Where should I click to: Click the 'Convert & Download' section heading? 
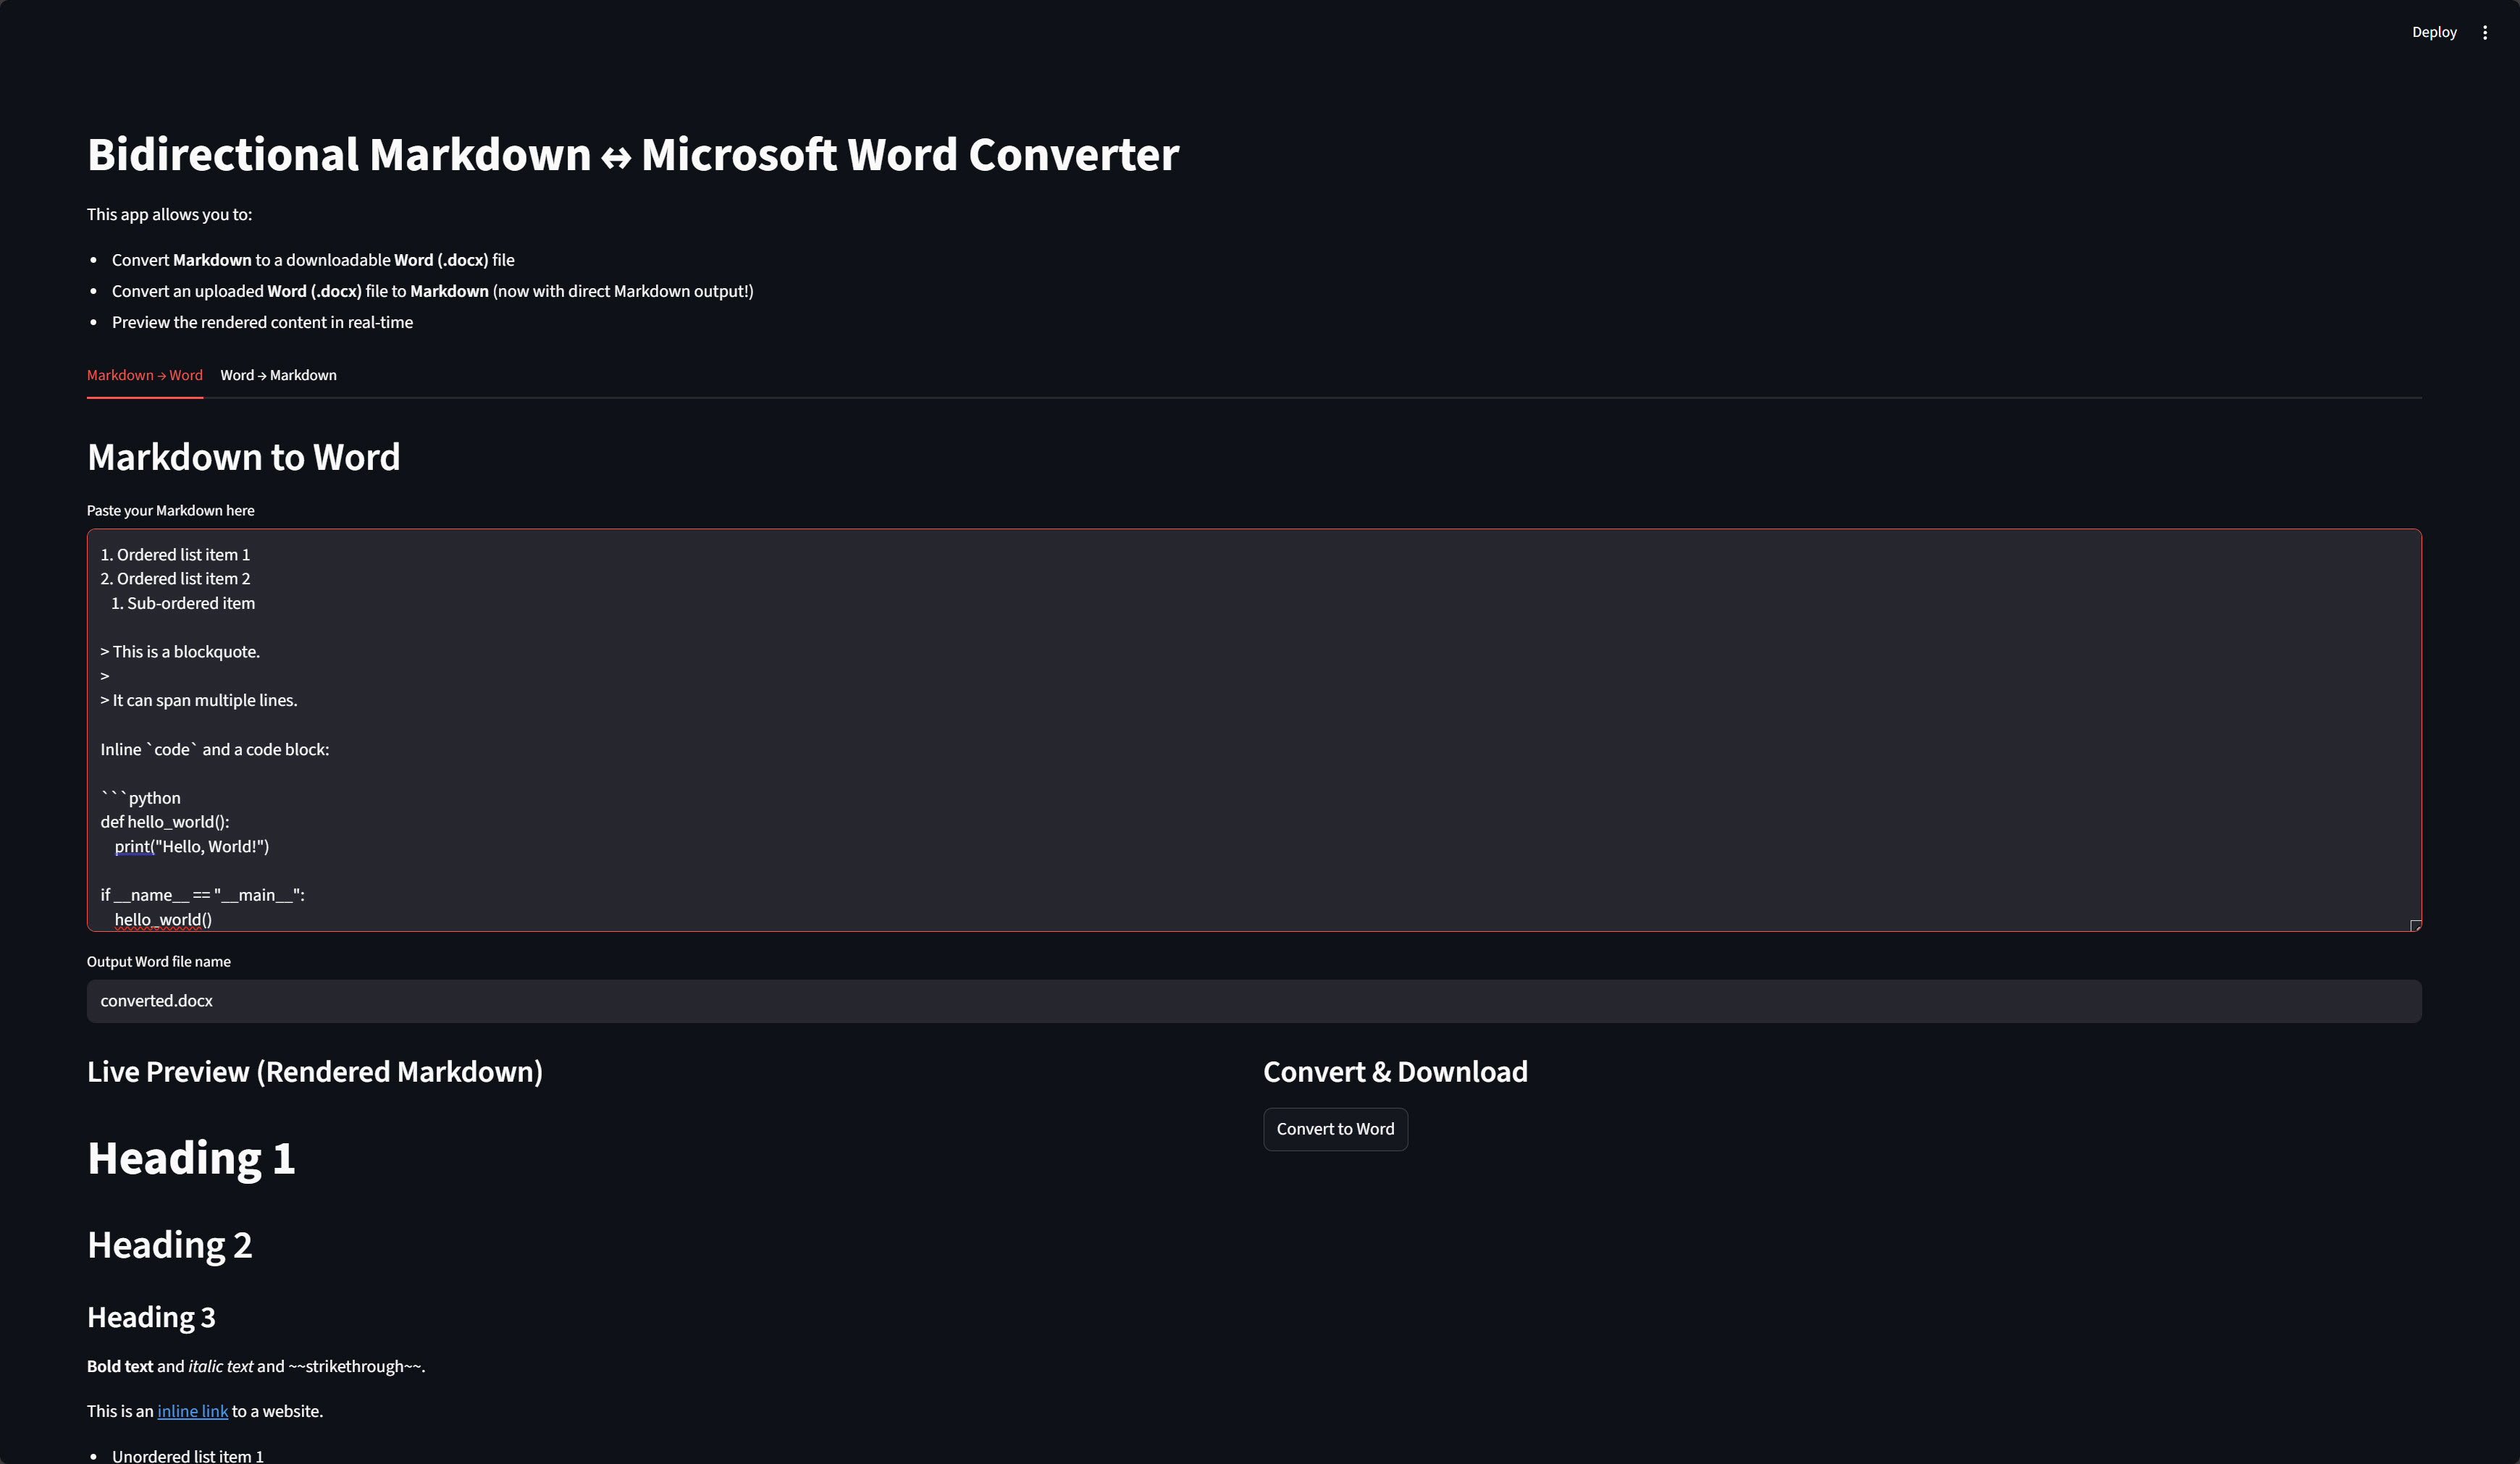pos(1395,1072)
